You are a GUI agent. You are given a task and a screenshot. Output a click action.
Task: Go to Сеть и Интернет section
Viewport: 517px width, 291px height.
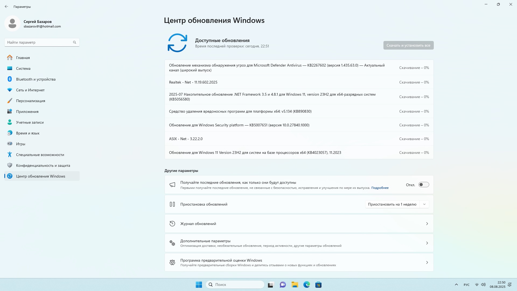click(x=30, y=90)
